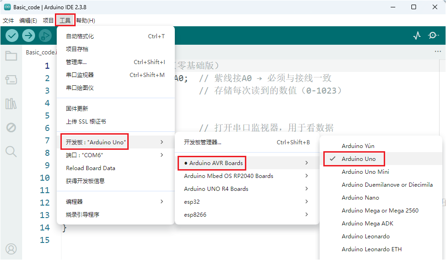Open the 项目 menu
The width and height of the screenshot is (446, 260).
point(48,20)
